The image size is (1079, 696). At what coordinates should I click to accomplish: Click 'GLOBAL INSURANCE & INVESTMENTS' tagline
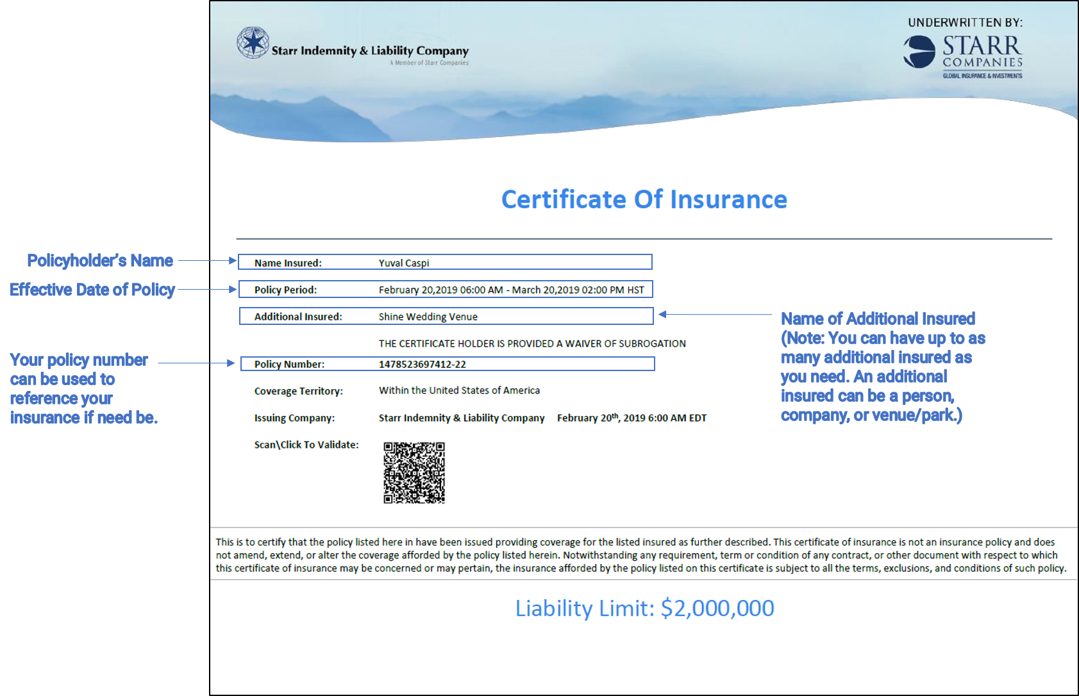(x=982, y=76)
